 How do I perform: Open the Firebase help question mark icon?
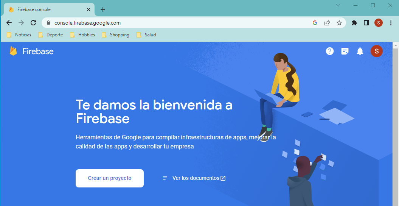click(x=330, y=51)
